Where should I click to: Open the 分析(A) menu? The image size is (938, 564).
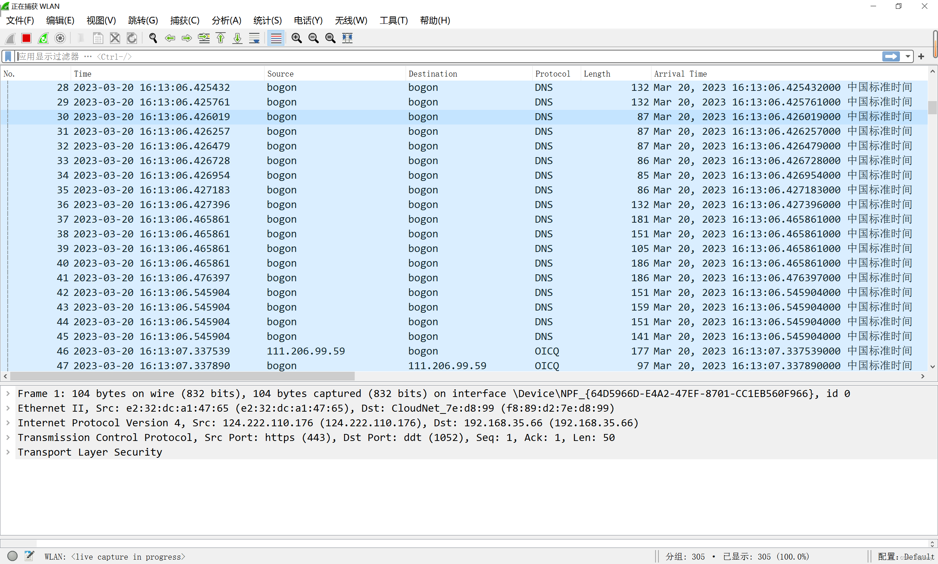[x=226, y=21]
